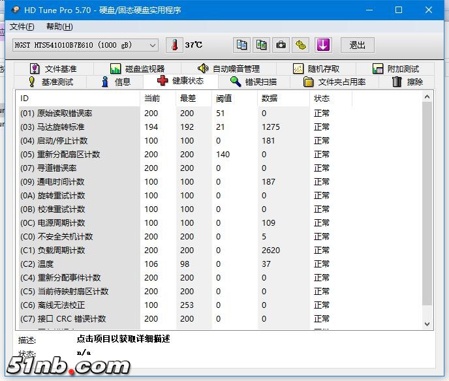449x381 pixels.
Task: Click the document icon of the 文件基准 tab
Action: click(35, 69)
